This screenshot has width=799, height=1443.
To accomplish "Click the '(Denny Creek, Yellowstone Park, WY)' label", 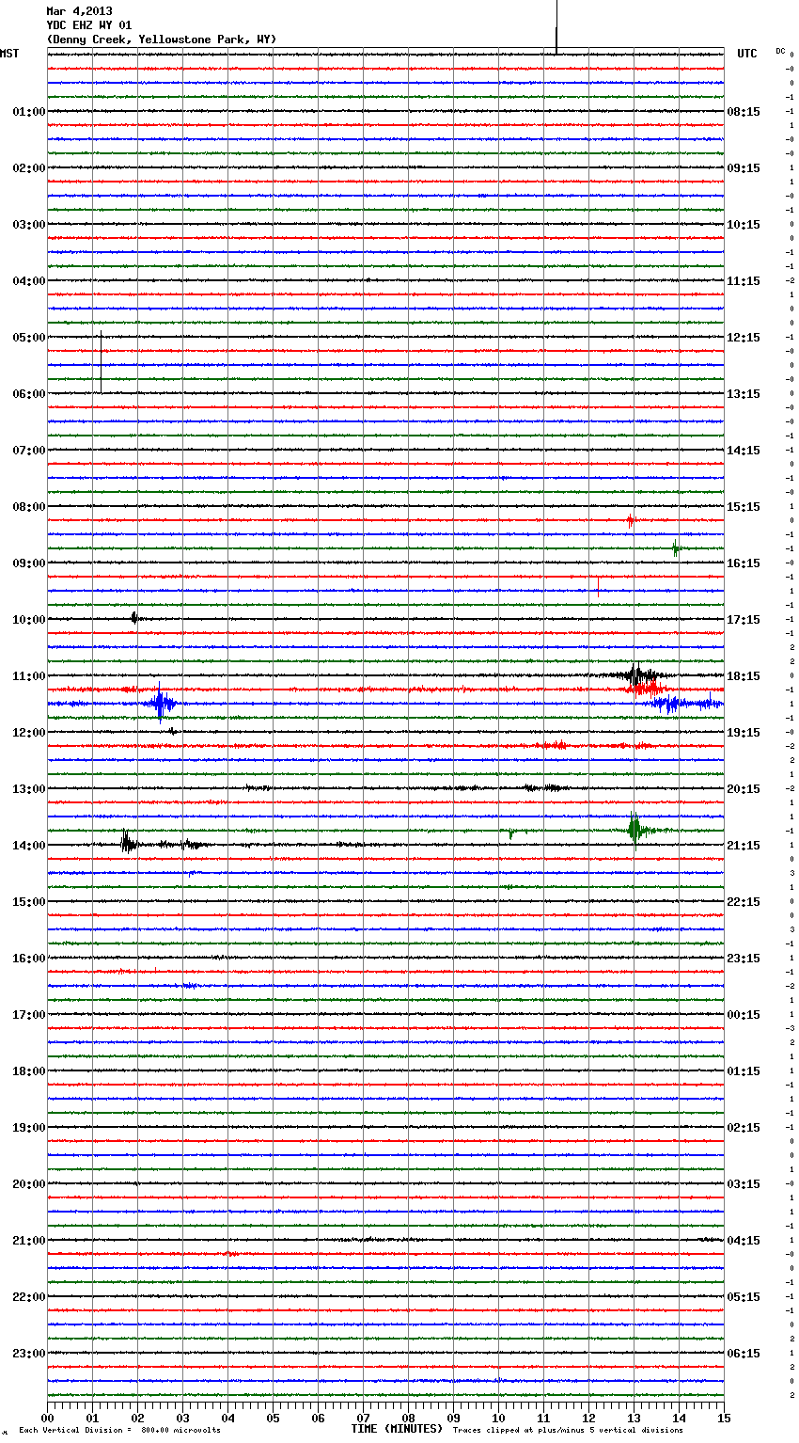I will pos(161,40).
